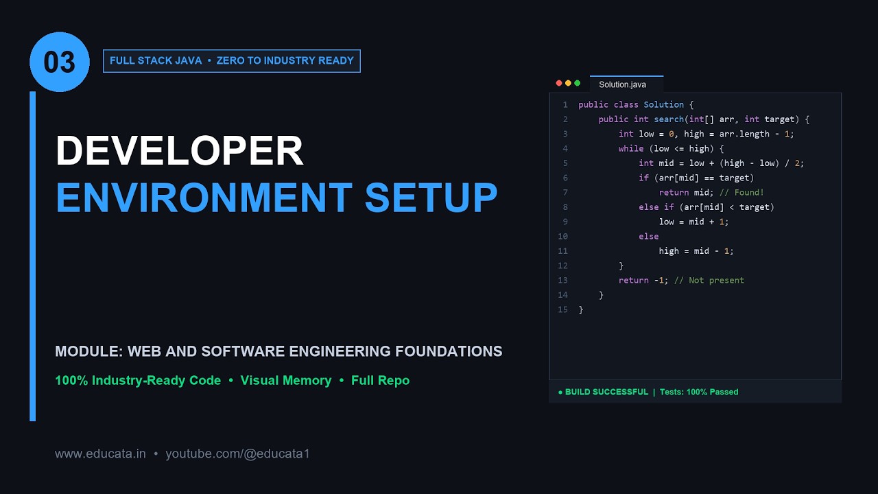Screen dimensions: 878x494
Task: Click the 'while (low <= high)' line
Action: (671, 148)
